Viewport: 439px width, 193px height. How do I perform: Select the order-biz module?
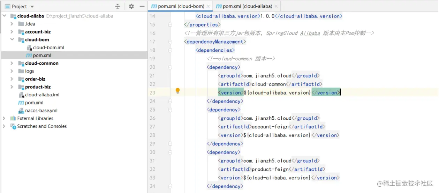35,79
